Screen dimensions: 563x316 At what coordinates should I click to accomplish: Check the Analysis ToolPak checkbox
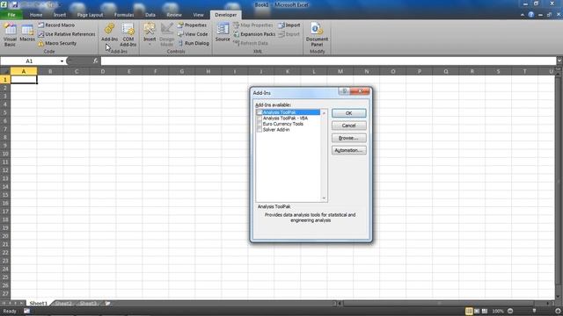coord(260,112)
